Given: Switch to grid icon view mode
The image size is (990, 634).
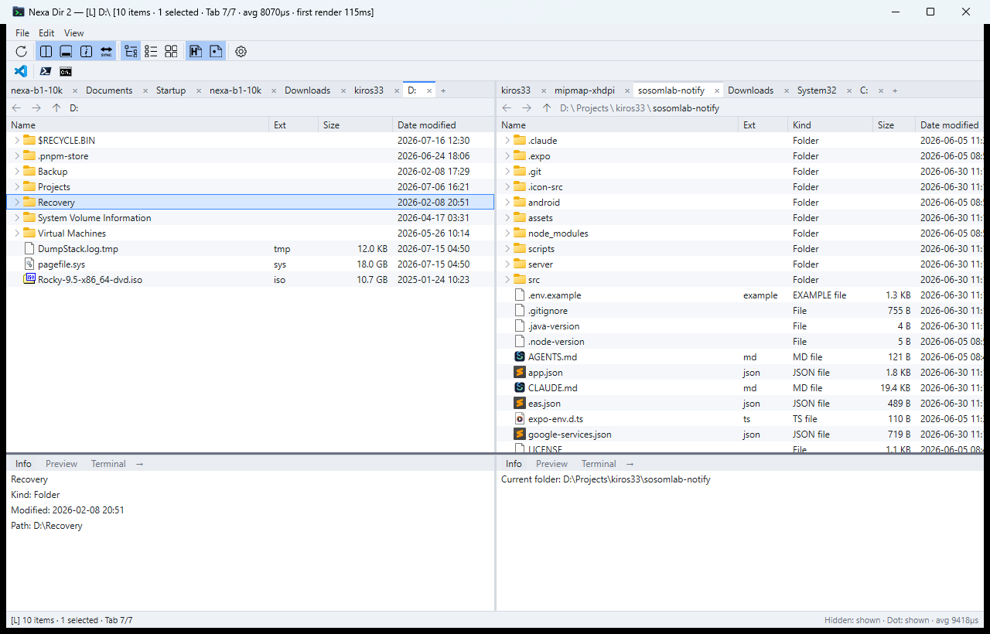Looking at the screenshot, I should [171, 52].
